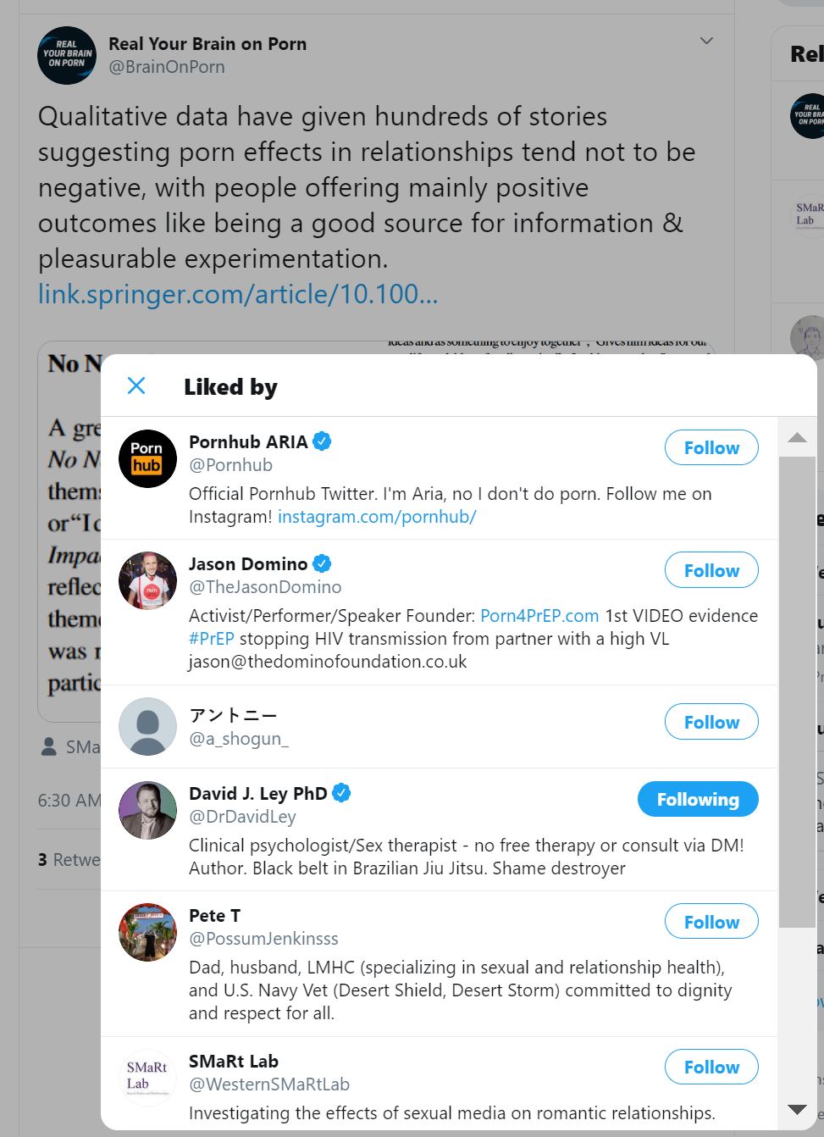Expand the tweet options chevron menu
824x1137 pixels.
[706, 41]
